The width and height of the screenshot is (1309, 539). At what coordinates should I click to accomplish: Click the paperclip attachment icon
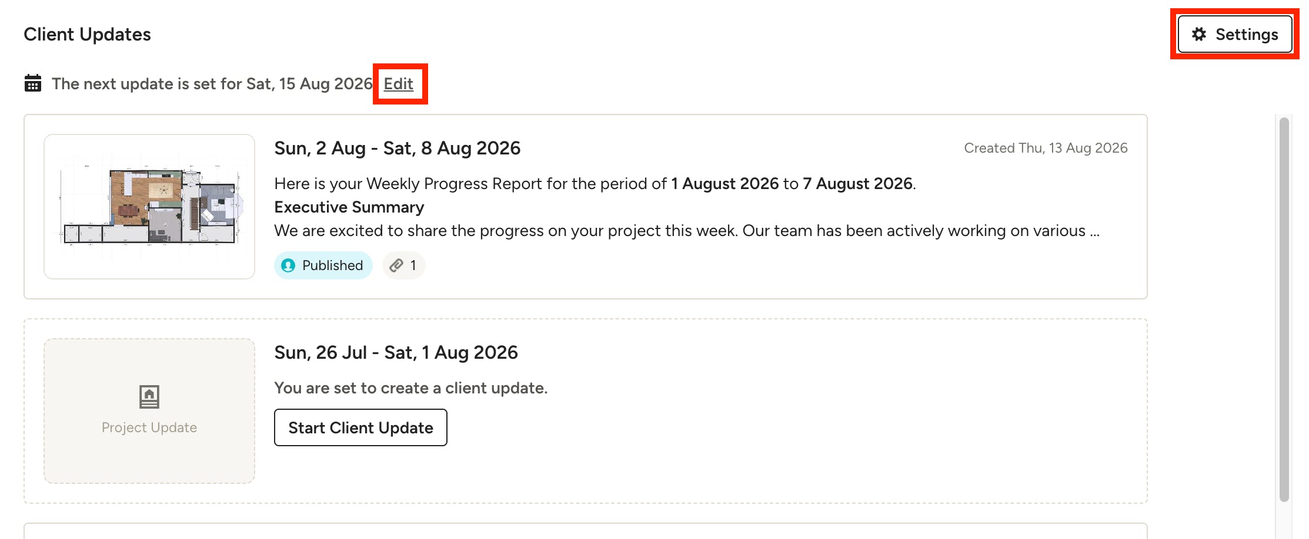coord(396,265)
